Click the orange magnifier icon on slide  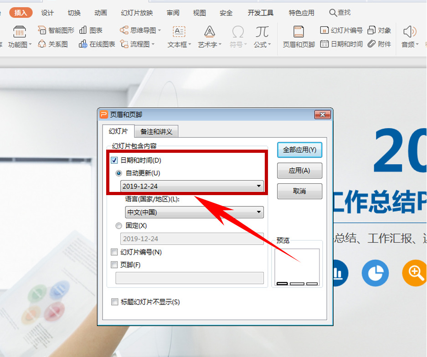415,273
